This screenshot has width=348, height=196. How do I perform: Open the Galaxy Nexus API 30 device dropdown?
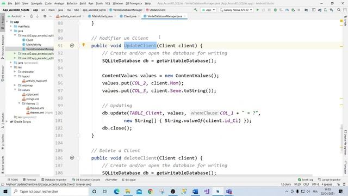pyautogui.click(x=236, y=10)
